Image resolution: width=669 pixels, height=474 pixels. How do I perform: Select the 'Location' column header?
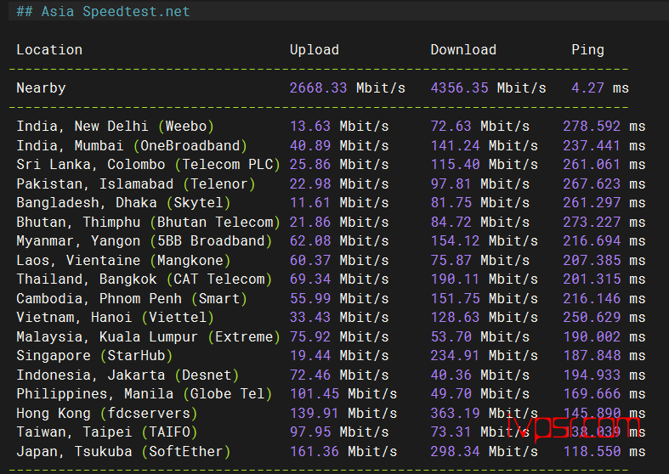coord(49,50)
